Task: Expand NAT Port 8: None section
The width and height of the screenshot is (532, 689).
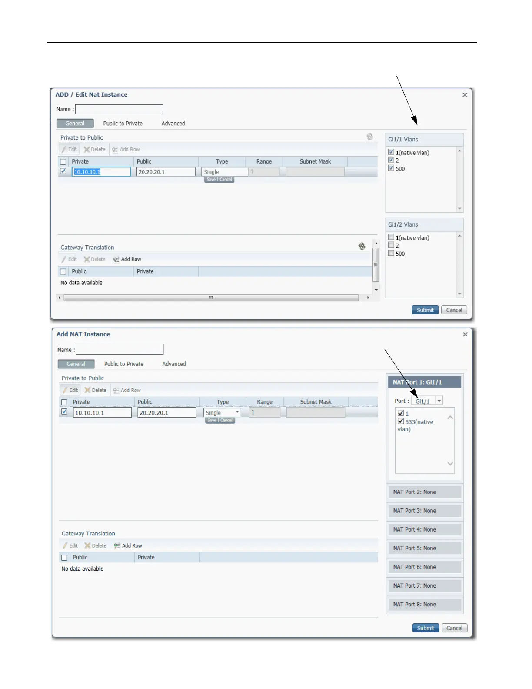Action: [x=425, y=604]
